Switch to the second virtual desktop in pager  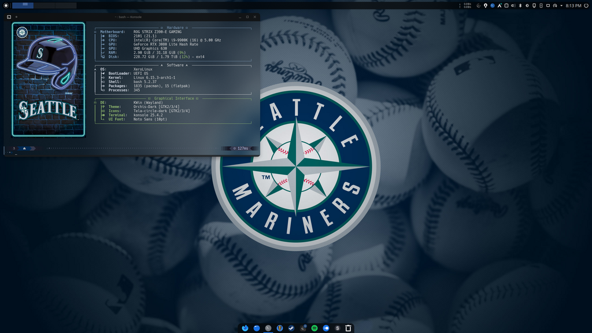pos(44,5)
